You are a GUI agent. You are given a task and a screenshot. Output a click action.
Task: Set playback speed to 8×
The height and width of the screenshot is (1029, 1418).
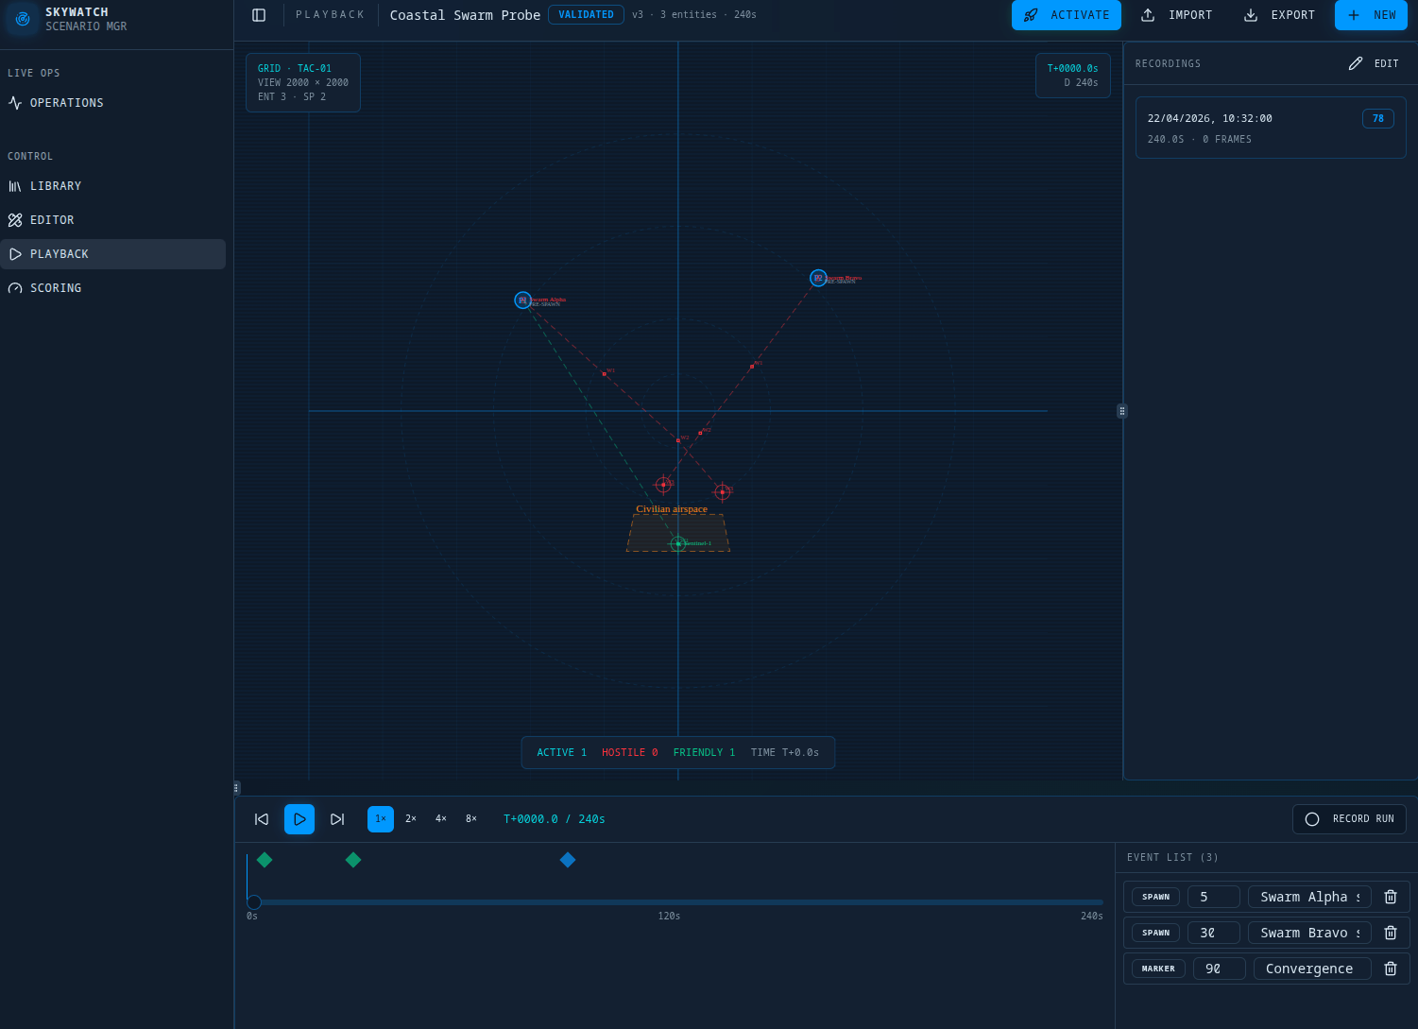(x=471, y=819)
